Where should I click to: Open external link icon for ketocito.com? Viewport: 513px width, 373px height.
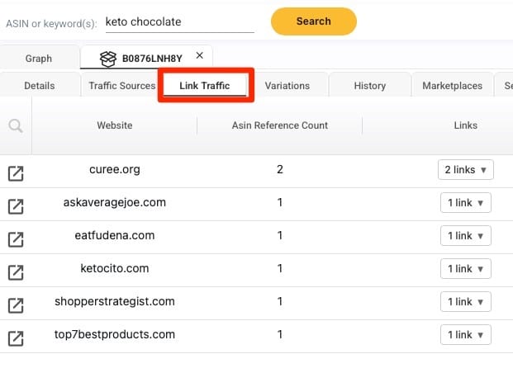pos(16,271)
